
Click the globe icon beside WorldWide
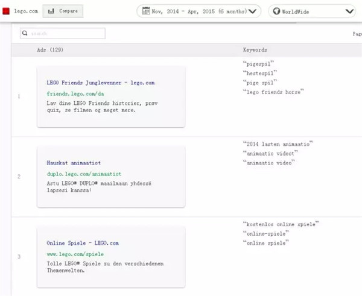(x=276, y=11)
